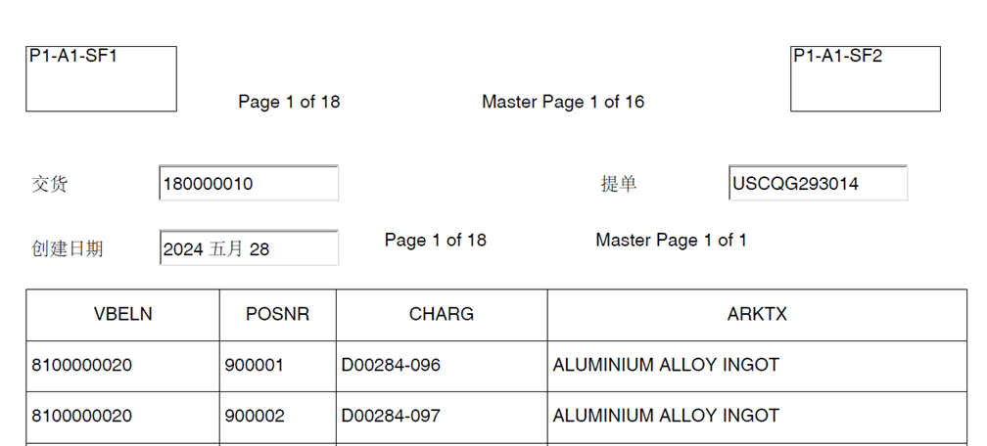Click the CHARG column header
Image resolution: width=987 pixels, height=446 pixels.
442,314
